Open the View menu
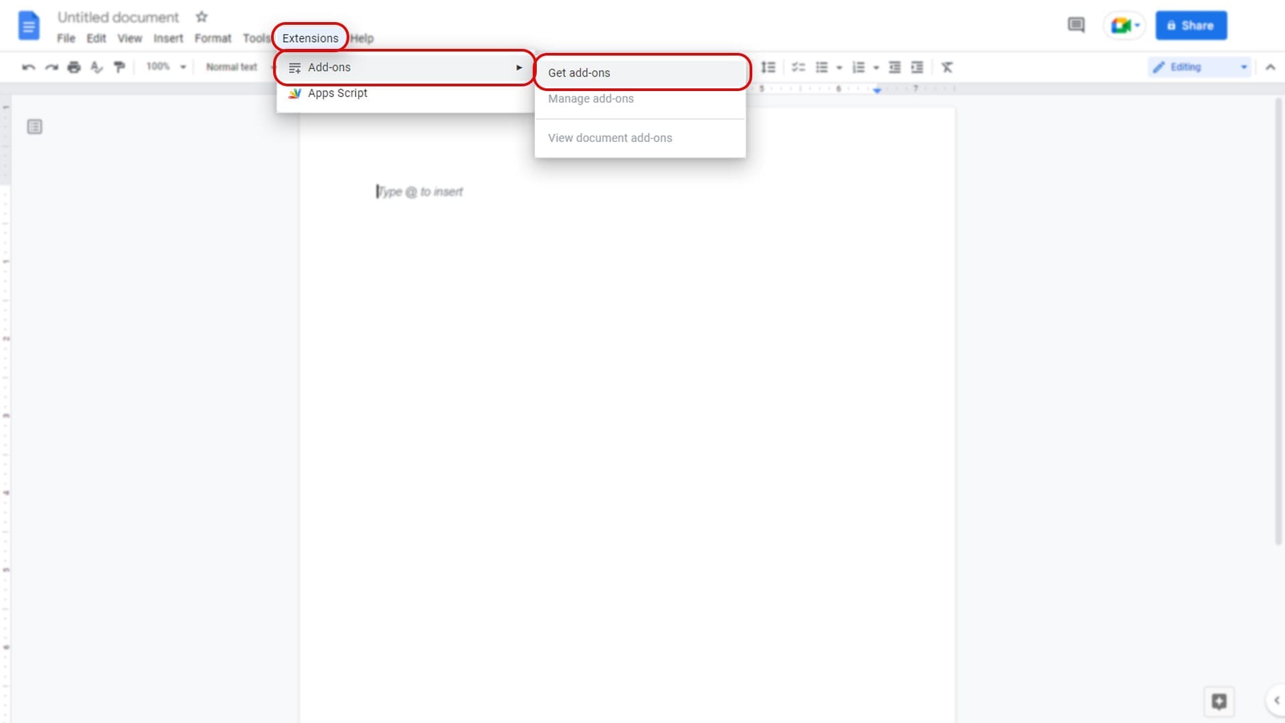 click(130, 38)
